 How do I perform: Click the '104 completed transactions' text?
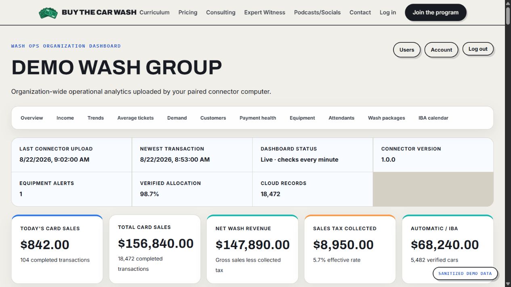click(55, 260)
